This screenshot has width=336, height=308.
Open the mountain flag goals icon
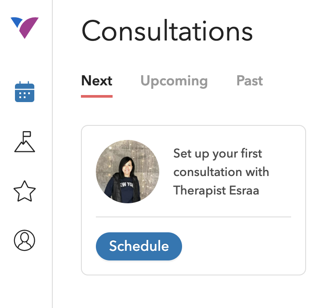(x=25, y=142)
